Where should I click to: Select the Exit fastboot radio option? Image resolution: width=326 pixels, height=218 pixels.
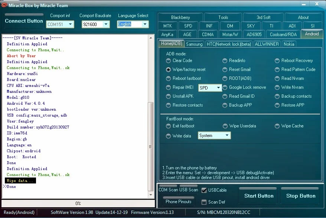(169, 126)
